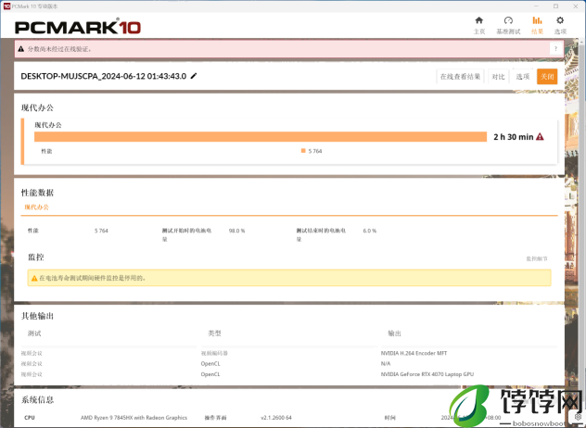The width and height of the screenshot is (586, 428).
Task: Click the orange legend square beside 5 764
Action: [x=303, y=150]
